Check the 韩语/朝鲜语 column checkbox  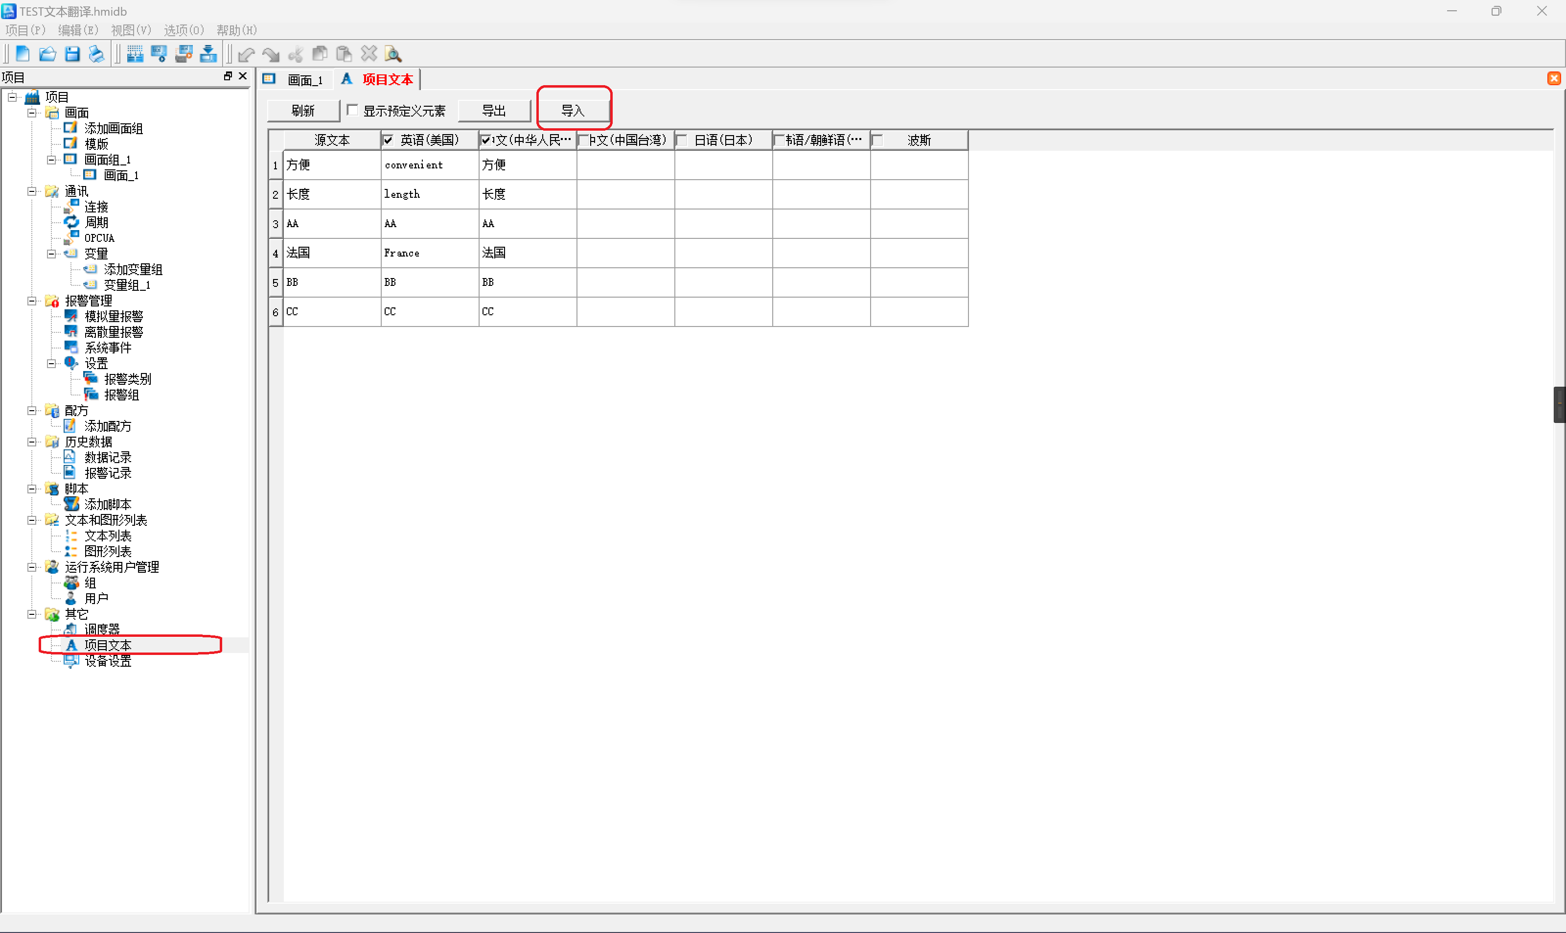[779, 140]
